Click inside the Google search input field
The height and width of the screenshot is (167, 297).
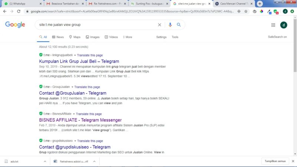point(97,25)
